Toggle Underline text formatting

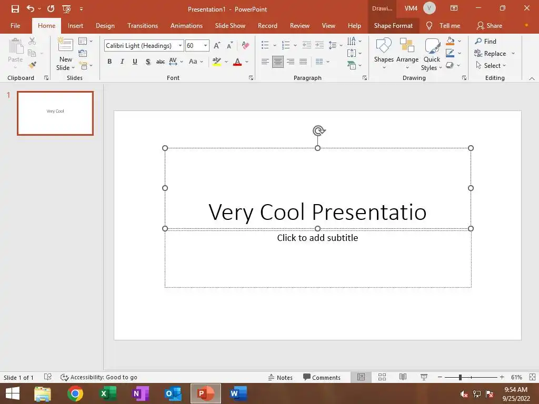pos(135,62)
